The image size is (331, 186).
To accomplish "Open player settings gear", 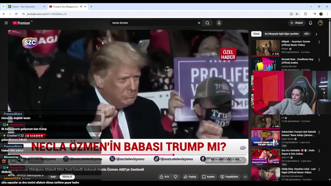I will (225, 160).
